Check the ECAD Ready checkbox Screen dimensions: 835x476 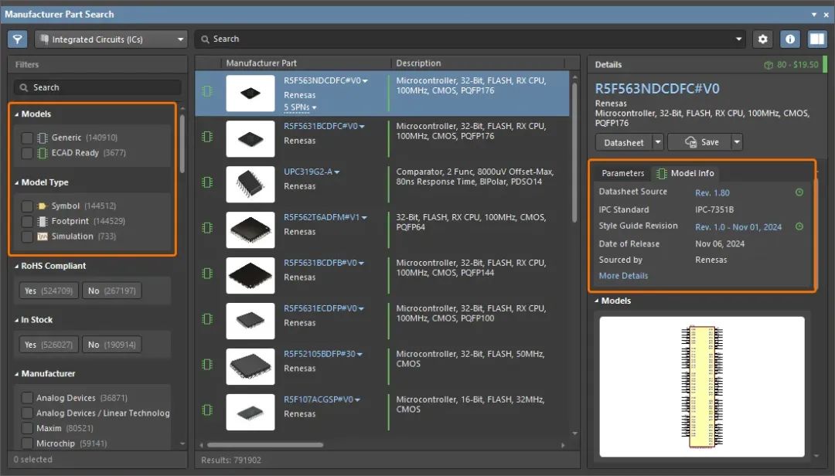point(27,153)
